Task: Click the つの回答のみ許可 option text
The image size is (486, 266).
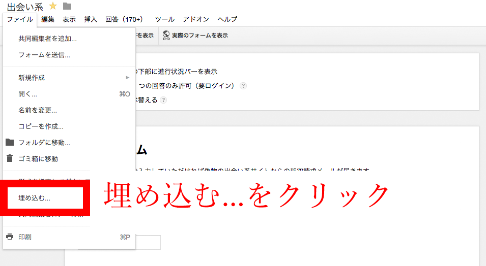Action: click(x=186, y=86)
